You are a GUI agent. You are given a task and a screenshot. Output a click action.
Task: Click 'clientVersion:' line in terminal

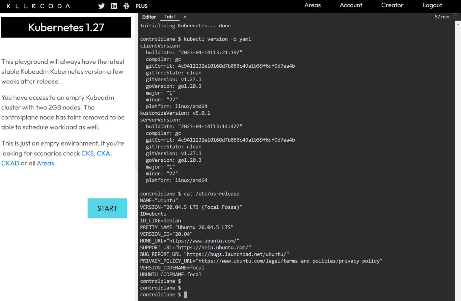click(160, 46)
